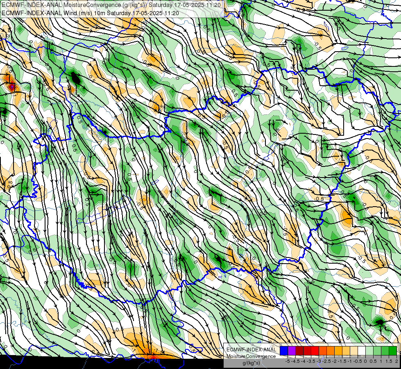The image size is (401, 369).
Task: Select the orange swatch between -2.5 and -2
Action: coord(331,351)
